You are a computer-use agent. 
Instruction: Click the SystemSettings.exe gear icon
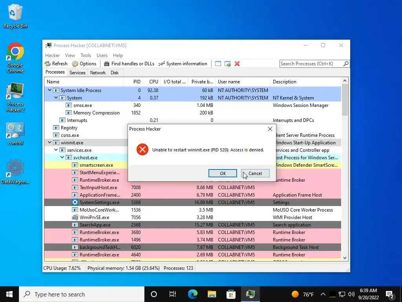[x=75, y=203]
